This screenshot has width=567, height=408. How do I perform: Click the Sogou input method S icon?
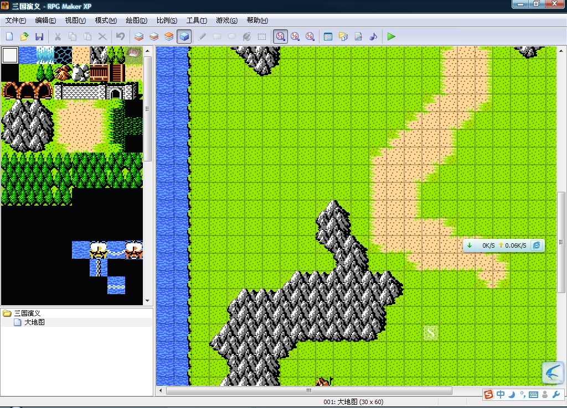coord(488,394)
